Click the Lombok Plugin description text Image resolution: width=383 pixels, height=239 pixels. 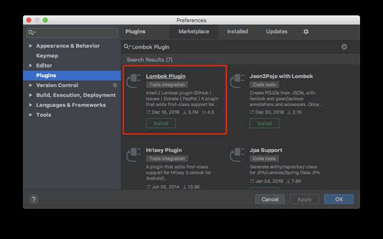pos(182,99)
